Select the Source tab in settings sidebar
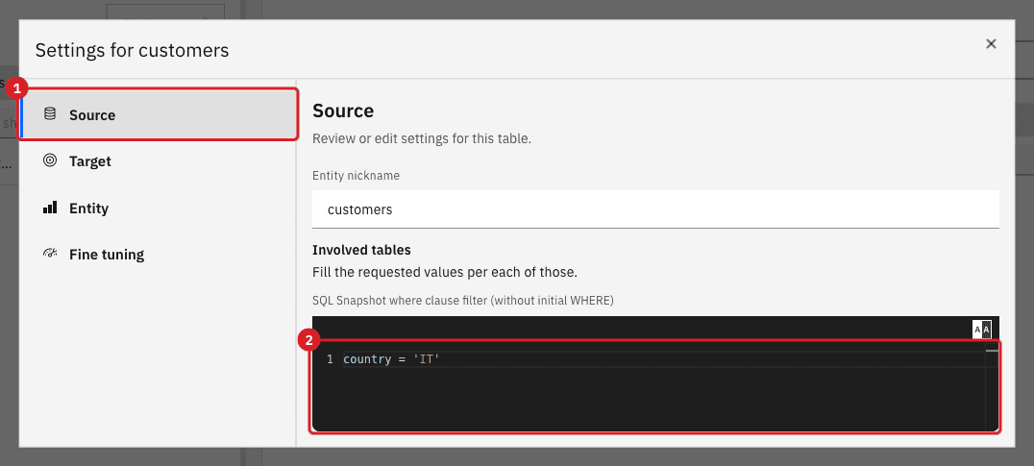 (159, 114)
